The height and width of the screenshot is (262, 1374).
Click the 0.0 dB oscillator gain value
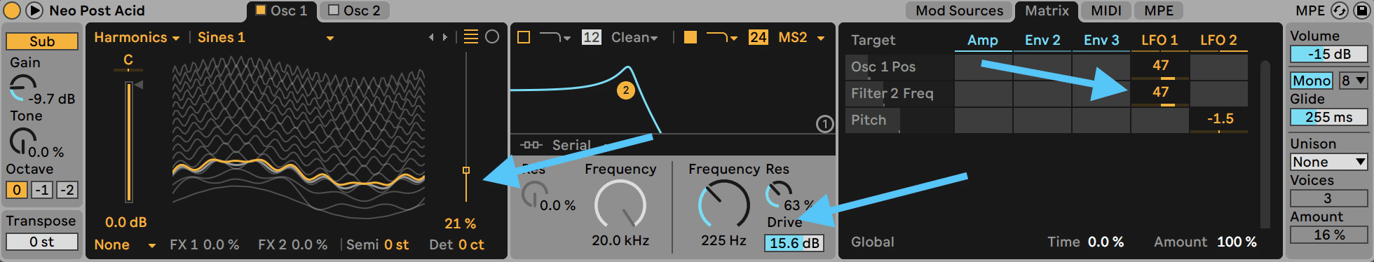pos(126,222)
